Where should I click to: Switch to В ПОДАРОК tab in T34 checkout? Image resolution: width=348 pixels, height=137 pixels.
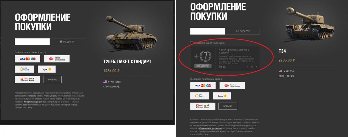pos(242,31)
